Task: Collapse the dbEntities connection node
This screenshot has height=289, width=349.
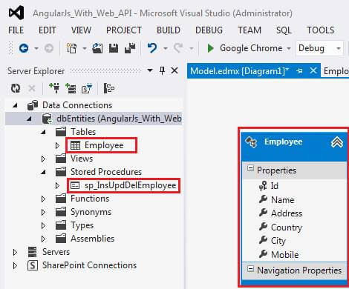Action: click(x=29, y=119)
